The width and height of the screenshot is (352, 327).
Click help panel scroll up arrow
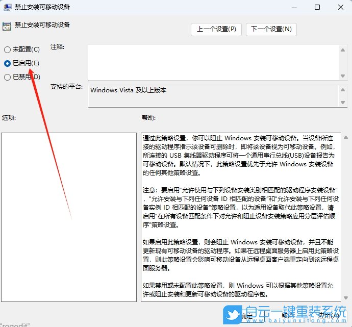click(x=346, y=137)
